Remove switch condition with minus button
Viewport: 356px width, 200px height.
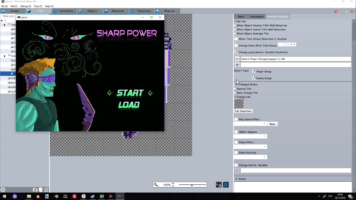pos(237,59)
